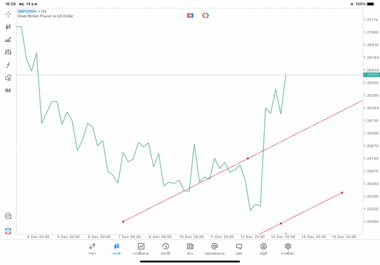
Task: Open the Settings (การตั้งค่า) tab
Action: coord(288,249)
